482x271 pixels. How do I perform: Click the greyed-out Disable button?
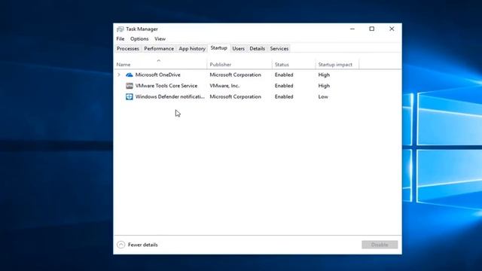pos(380,245)
